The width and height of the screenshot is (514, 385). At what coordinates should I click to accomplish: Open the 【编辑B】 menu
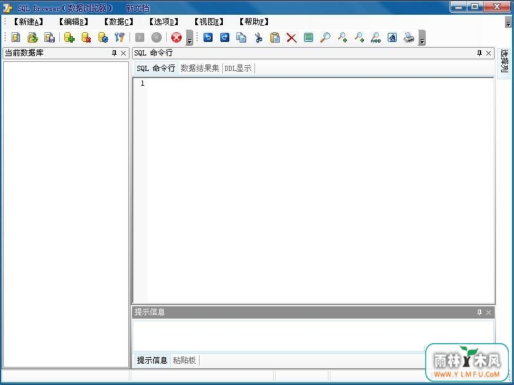point(73,22)
